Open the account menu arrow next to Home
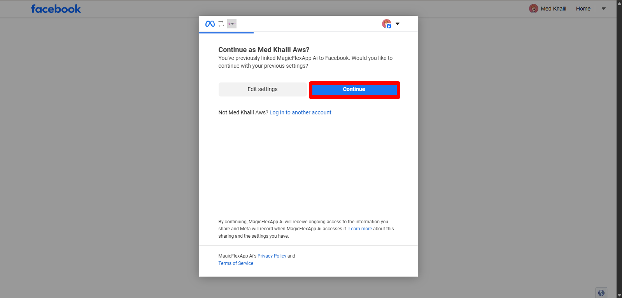Image resolution: width=622 pixels, height=298 pixels. click(604, 9)
